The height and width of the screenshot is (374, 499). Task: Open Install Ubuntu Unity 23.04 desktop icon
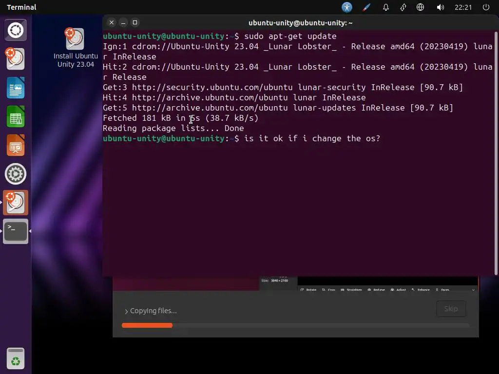point(76,48)
